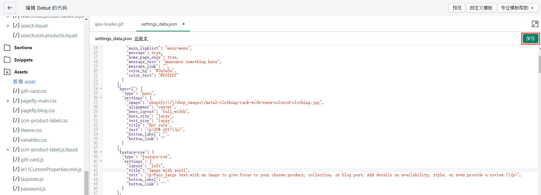This screenshot has width=541, height=195.
Task: Open the gift-card.css file
Action: 33,91
